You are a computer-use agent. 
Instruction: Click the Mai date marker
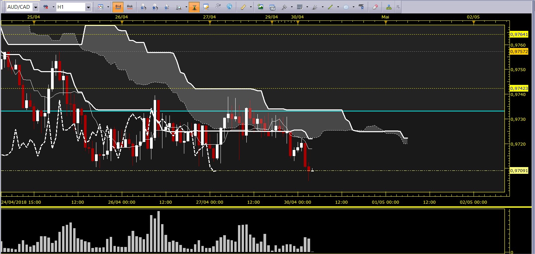(x=385, y=17)
